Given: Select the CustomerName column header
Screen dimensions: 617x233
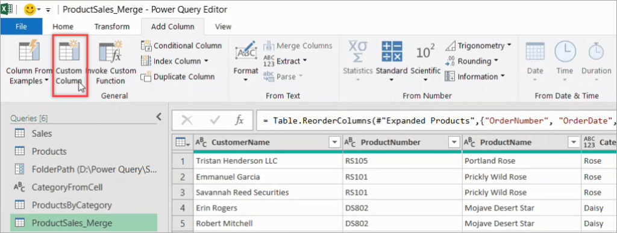Looking at the screenshot, I should (x=268, y=143).
